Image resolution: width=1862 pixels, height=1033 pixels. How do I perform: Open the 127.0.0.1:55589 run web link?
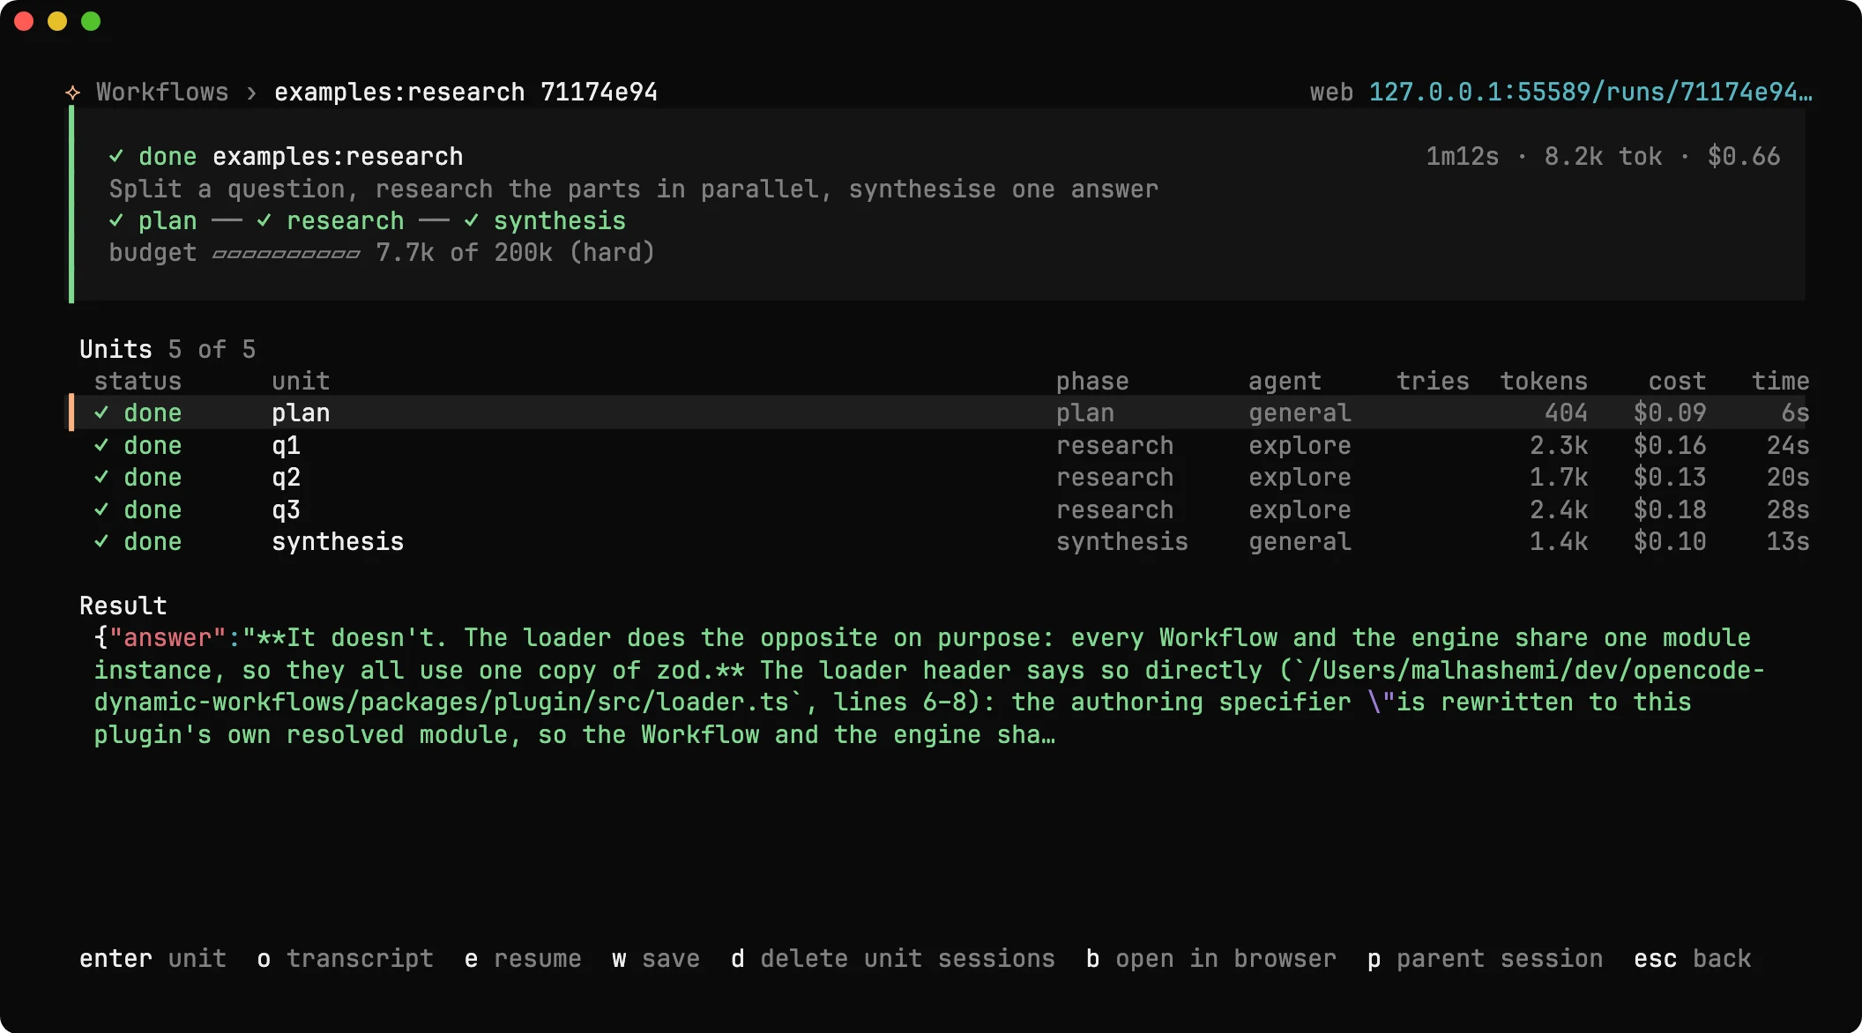tap(1590, 92)
